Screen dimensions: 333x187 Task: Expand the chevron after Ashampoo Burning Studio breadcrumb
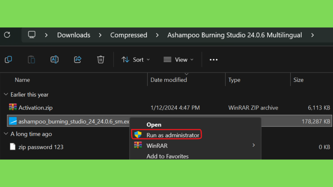(313, 35)
